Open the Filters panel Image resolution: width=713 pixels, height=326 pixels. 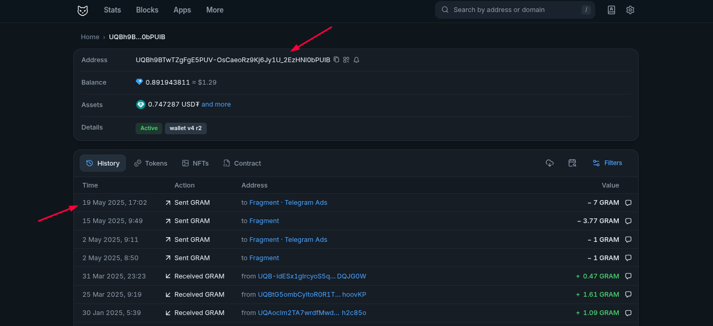click(x=607, y=163)
